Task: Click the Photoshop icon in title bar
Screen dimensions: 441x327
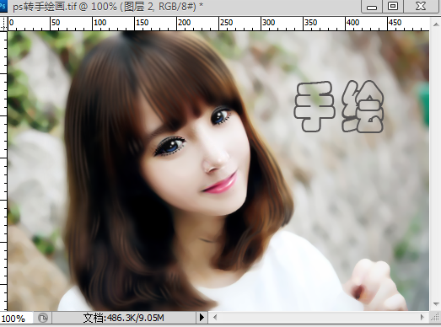Action: (x=3, y=6)
